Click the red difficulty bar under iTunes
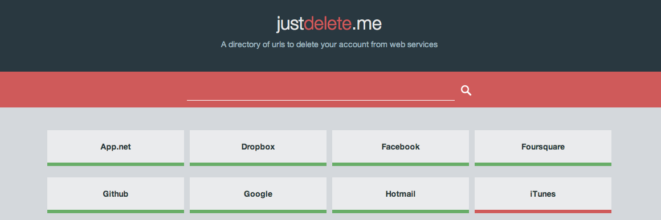 (543, 211)
